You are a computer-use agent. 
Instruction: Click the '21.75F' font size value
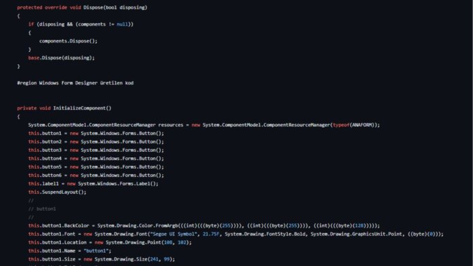click(211, 234)
